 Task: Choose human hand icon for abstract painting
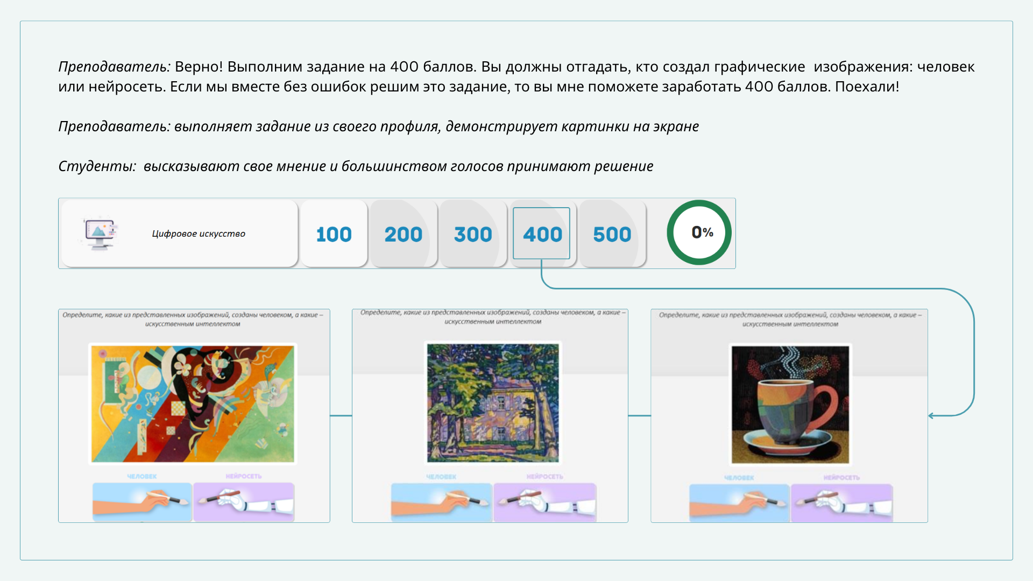pos(142,501)
